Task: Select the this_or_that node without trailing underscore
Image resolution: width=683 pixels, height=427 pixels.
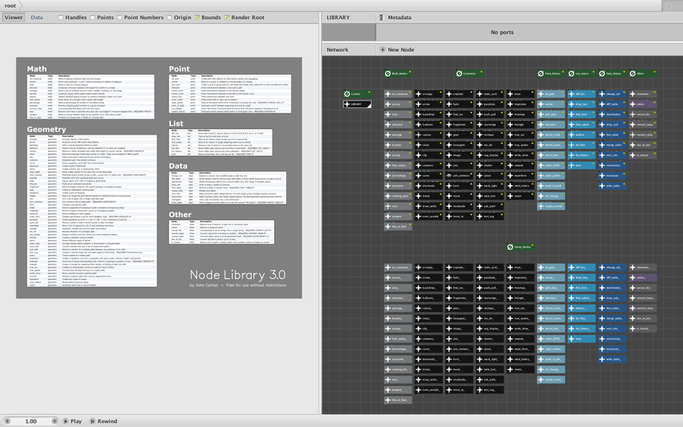Action: [x=398, y=227]
